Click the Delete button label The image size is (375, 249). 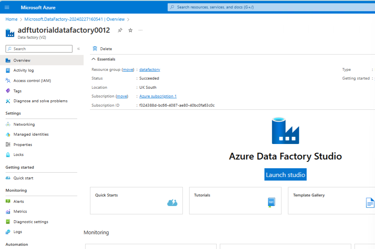coord(106,49)
